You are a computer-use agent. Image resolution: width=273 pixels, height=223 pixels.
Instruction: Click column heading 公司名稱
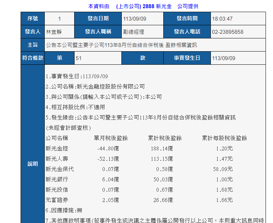[56, 138]
